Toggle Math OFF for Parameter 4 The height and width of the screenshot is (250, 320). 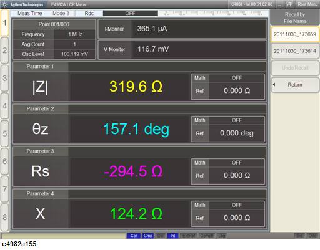[x=237, y=205]
